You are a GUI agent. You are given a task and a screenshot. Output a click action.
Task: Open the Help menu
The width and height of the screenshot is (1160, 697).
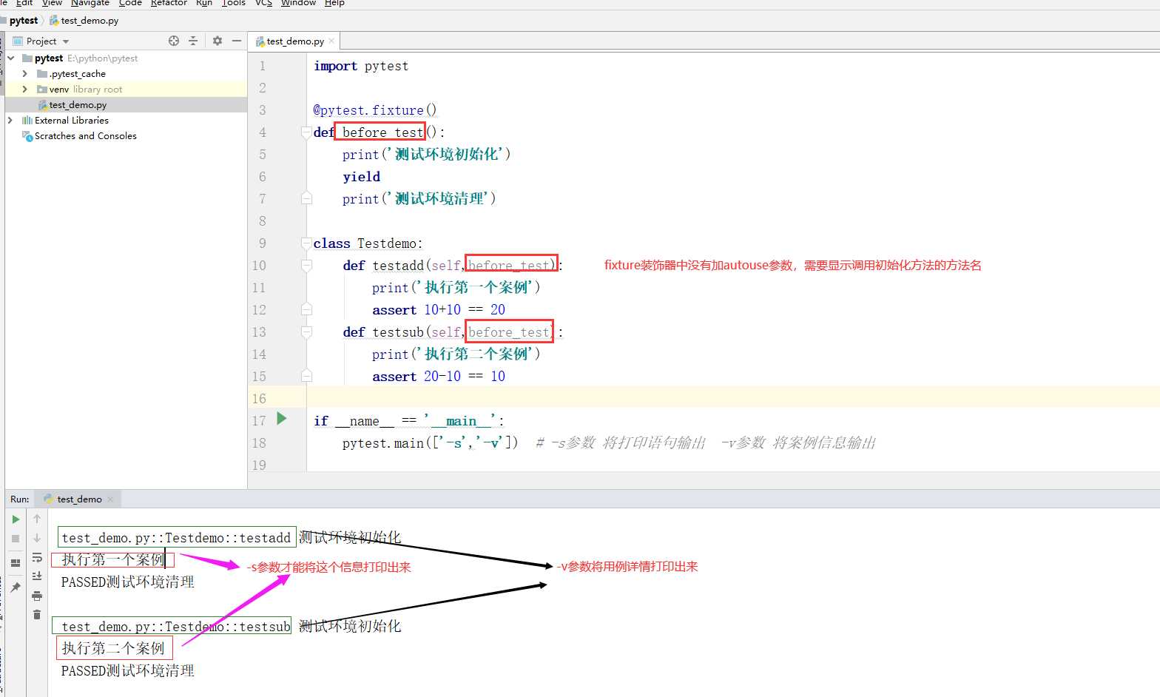[x=334, y=3]
